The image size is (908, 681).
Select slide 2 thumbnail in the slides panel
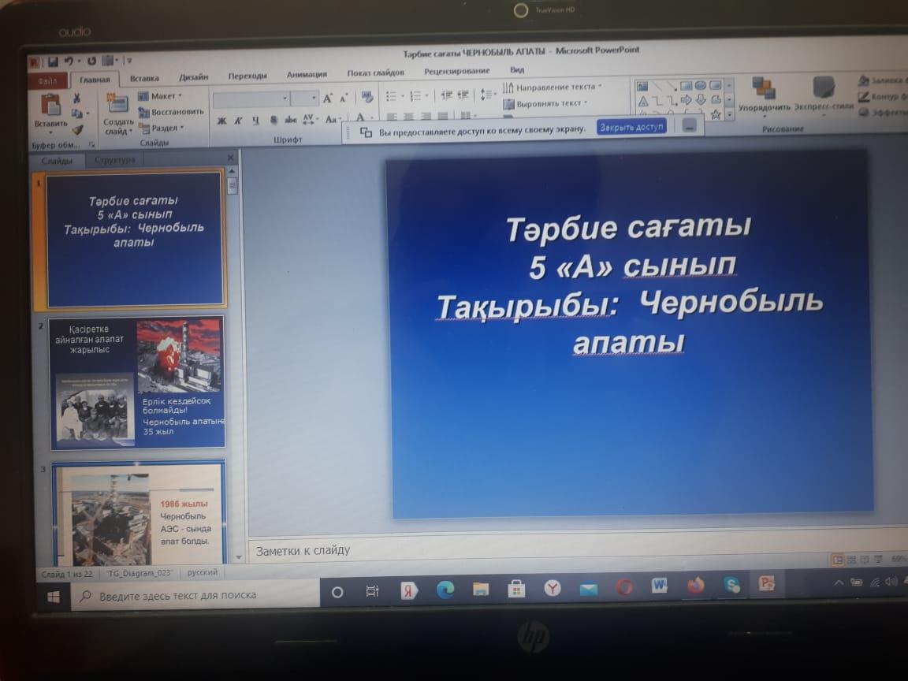pyautogui.click(x=137, y=382)
